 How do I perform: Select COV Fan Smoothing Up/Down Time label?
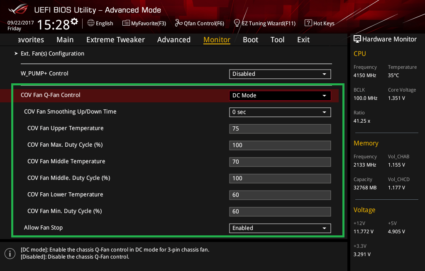coord(70,111)
